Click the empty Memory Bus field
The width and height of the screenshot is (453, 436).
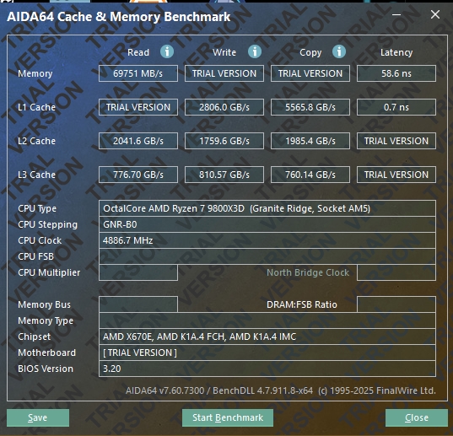[138, 304]
